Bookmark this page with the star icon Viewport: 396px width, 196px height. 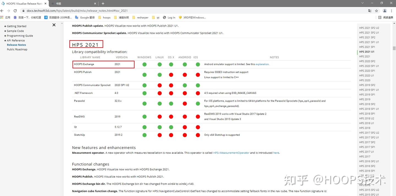pyautogui.click(x=376, y=11)
